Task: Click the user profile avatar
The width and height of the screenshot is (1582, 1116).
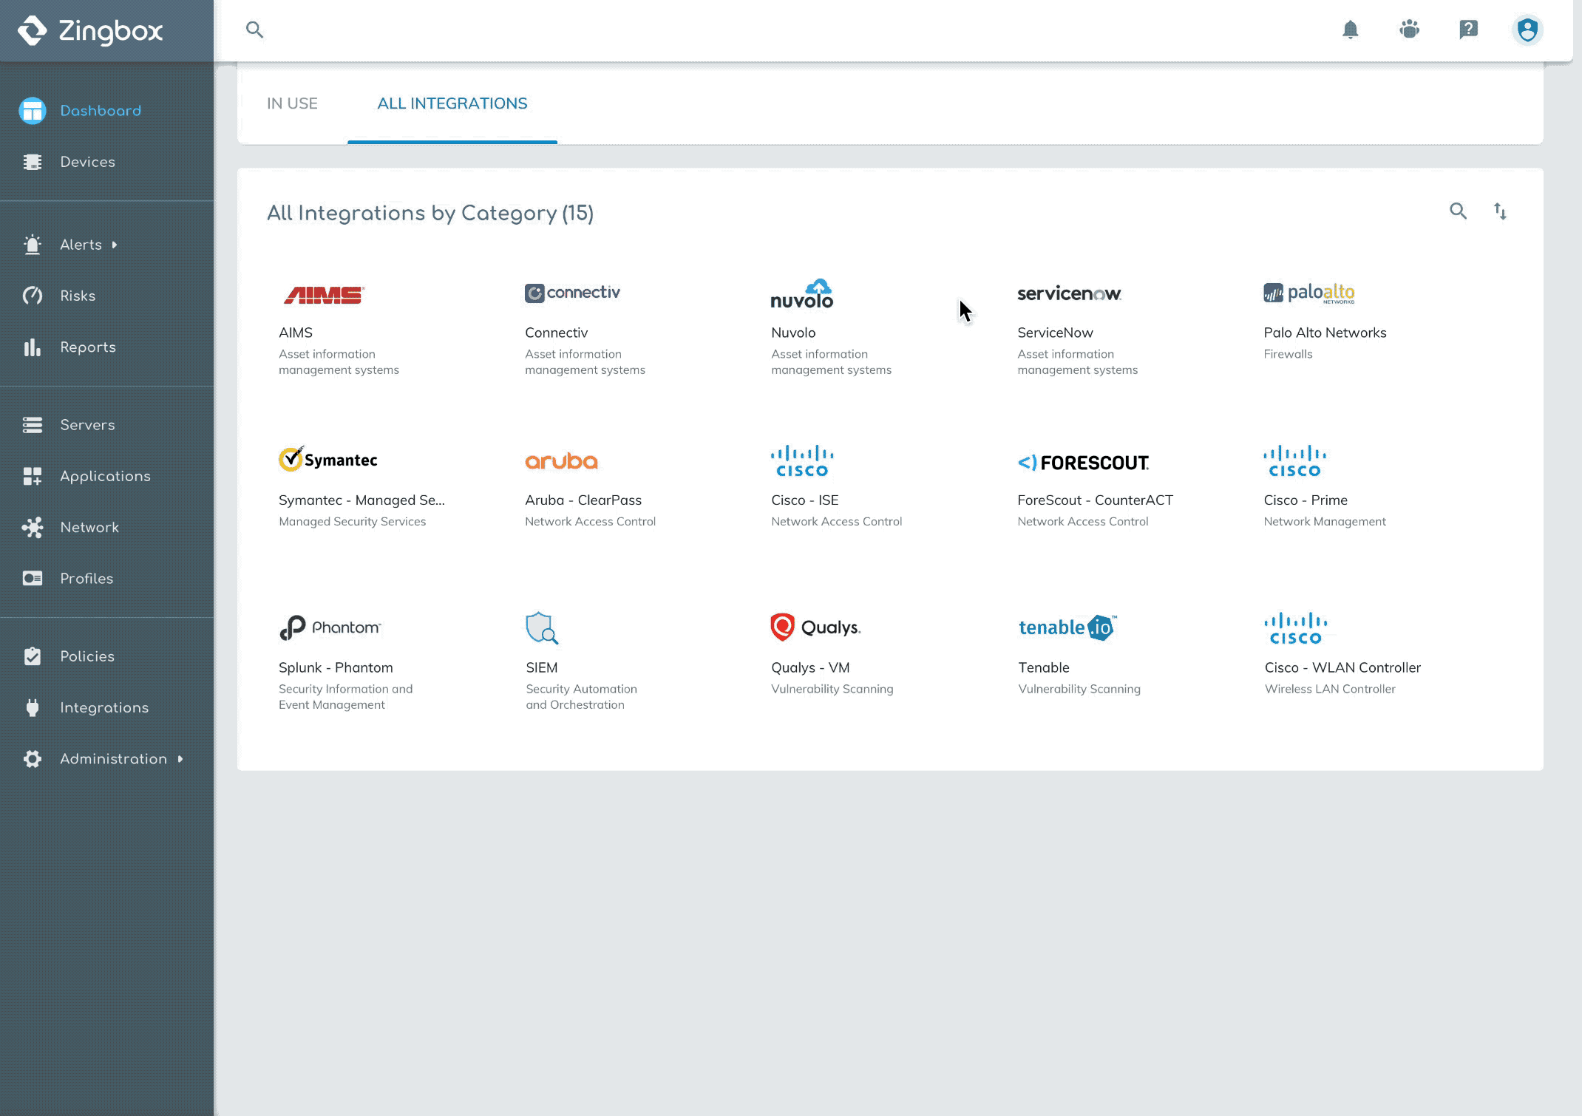Action: [x=1527, y=30]
